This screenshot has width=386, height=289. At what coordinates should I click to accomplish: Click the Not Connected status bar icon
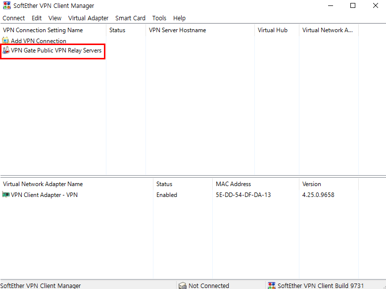tap(183, 286)
